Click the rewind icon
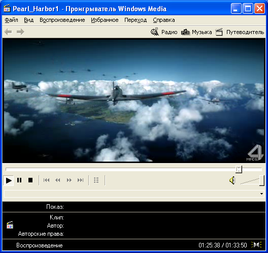This screenshot has width=268, height=253. (58, 180)
